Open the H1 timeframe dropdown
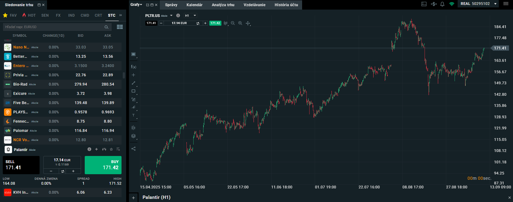The height and width of the screenshot is (202, 513). (x=190, y=15)
